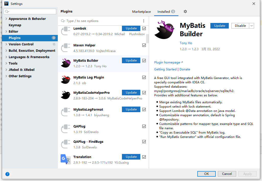The image size is (262, 181).
Task: Open the Keymap settings page
Action: pyautogui.click(x=15, y=25)
